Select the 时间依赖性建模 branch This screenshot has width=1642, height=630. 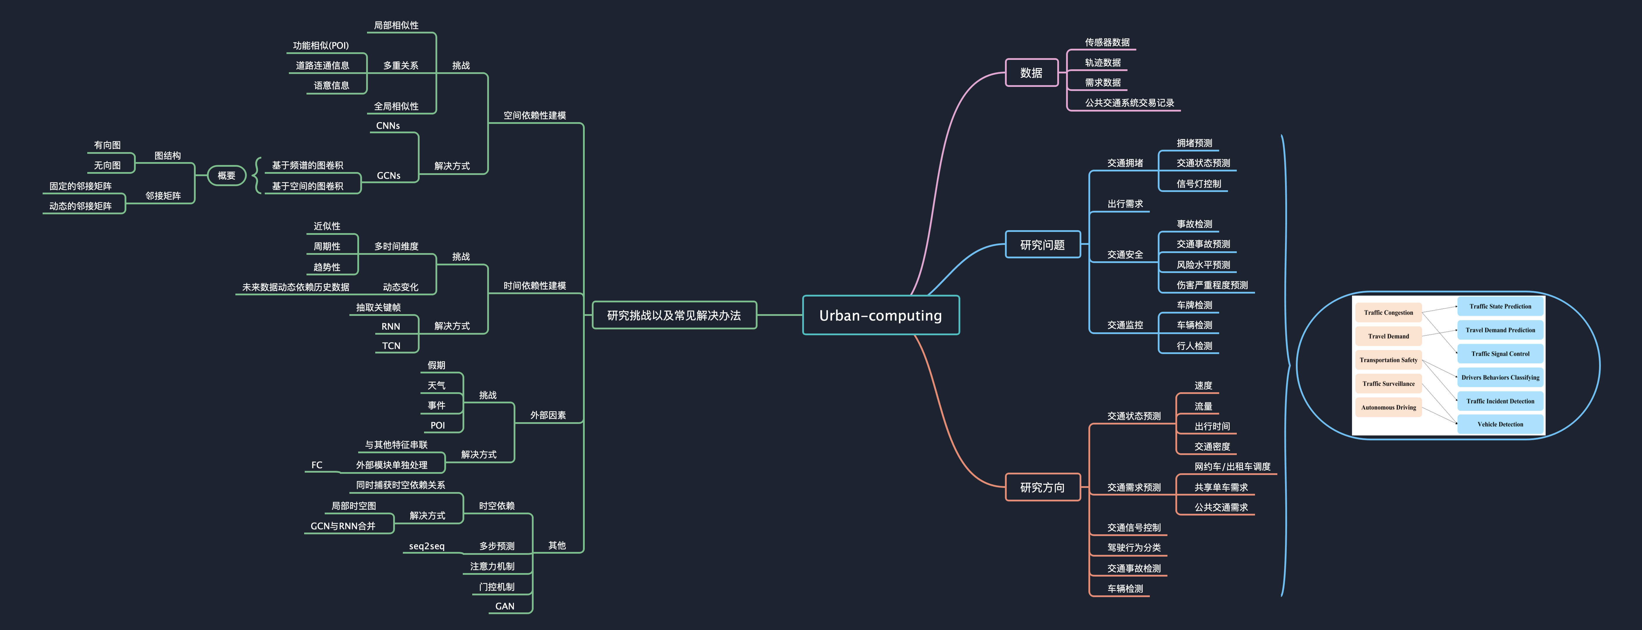535,285
